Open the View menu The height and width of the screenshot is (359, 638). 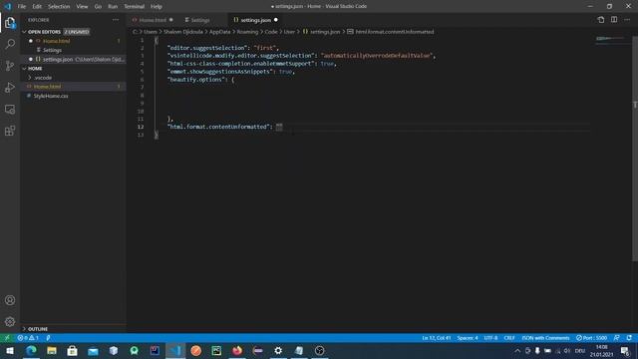coord(82,7)
